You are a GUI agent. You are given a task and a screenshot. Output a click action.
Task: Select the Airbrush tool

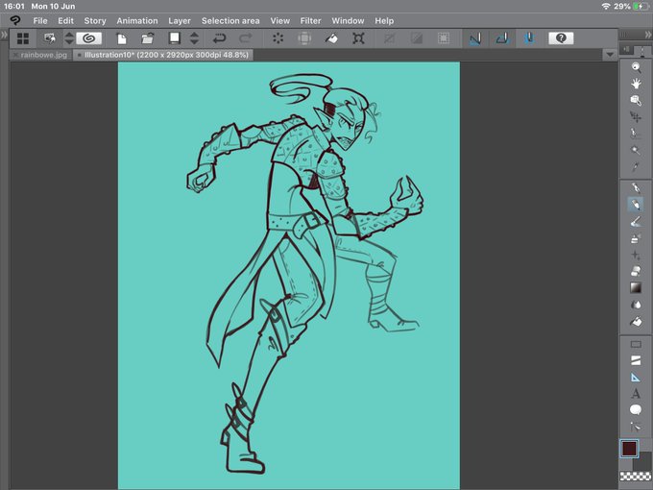[x=636, y=238]
